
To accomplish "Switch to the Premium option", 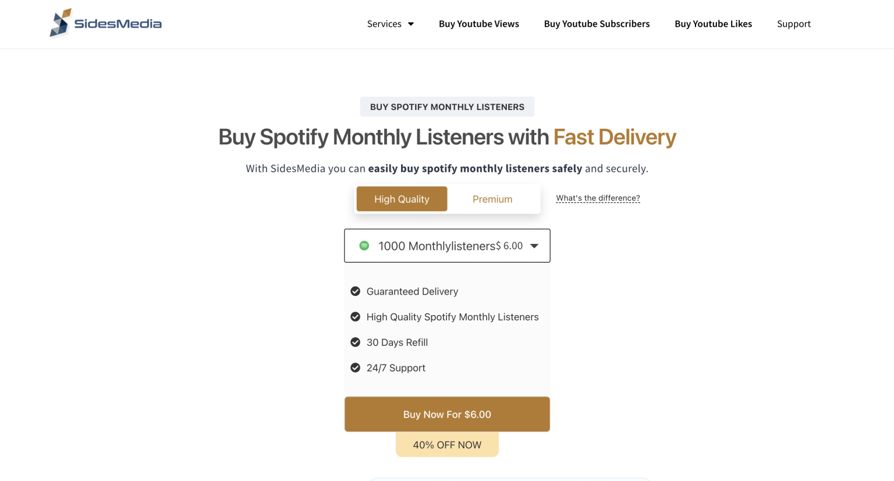I will point(492,199).
